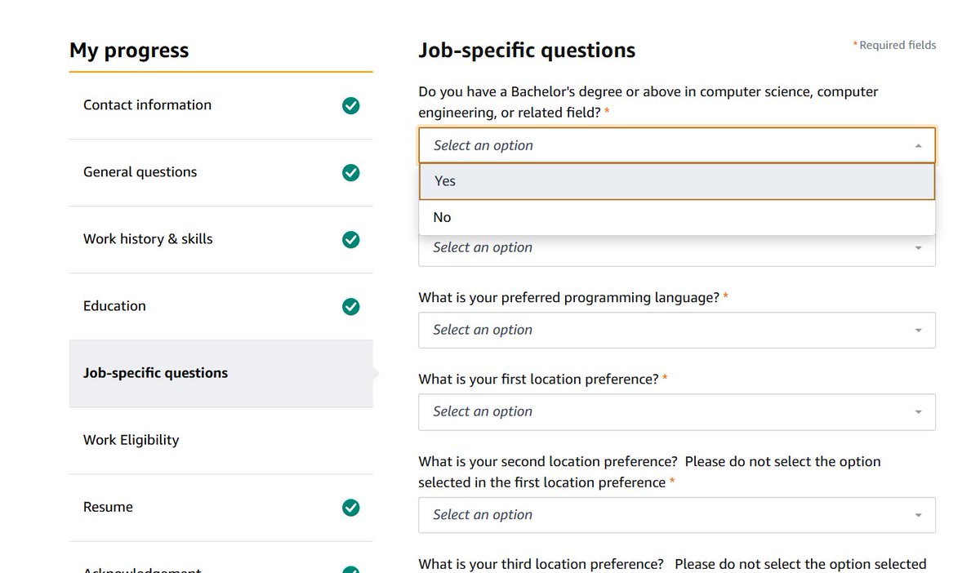The width and height of the screenshot is (980, 573).
Task: Open the first location preference dropdown
Action: point(676,411)
